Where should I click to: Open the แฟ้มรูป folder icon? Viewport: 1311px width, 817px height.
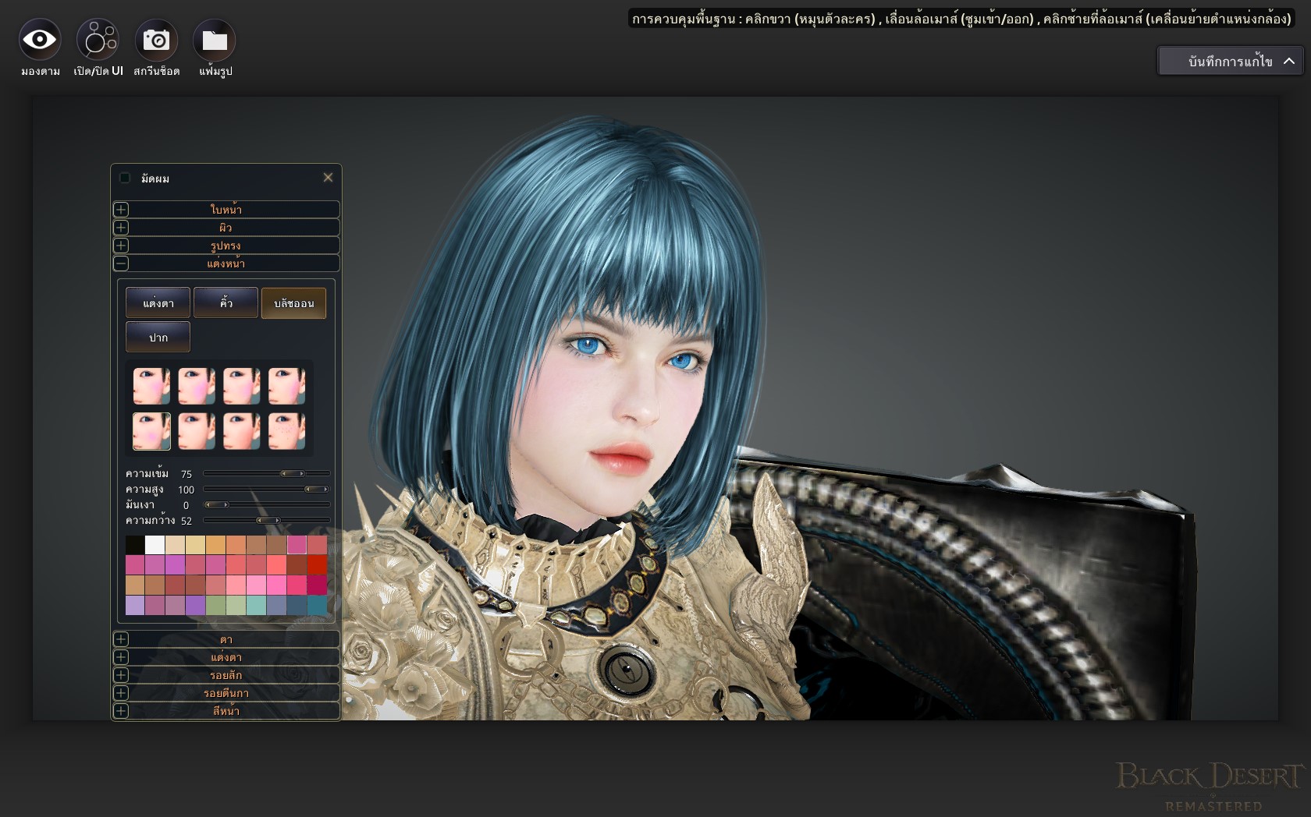215,41
